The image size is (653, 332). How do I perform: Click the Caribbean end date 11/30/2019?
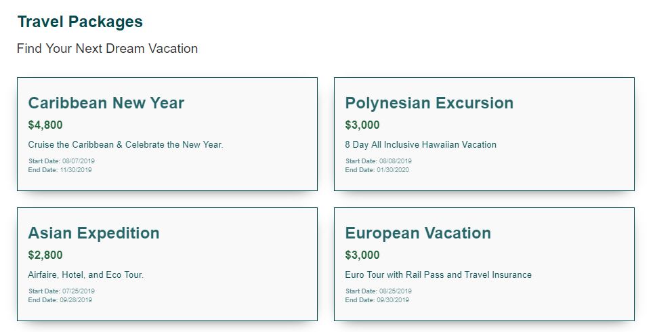click(76, 170)
